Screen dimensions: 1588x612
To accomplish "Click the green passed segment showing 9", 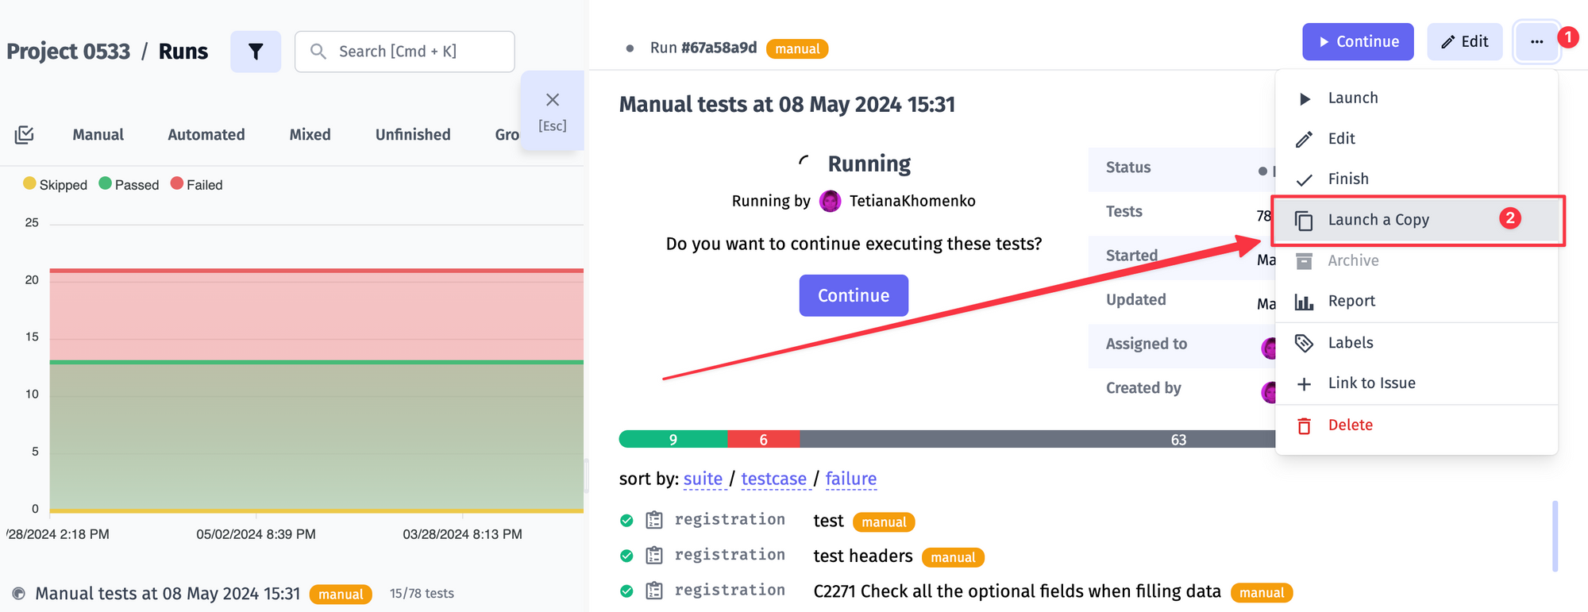I will [673, 440].
